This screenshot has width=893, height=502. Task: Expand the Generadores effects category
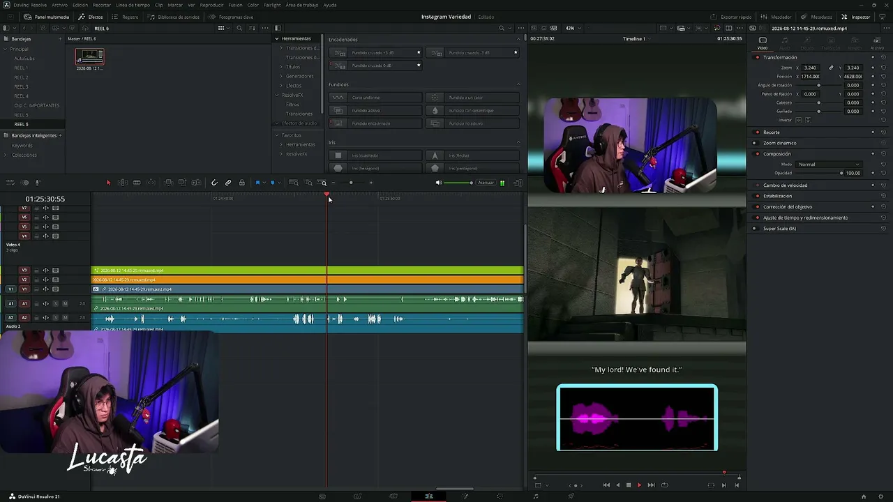pyautogui.click(x=281, y=76)
